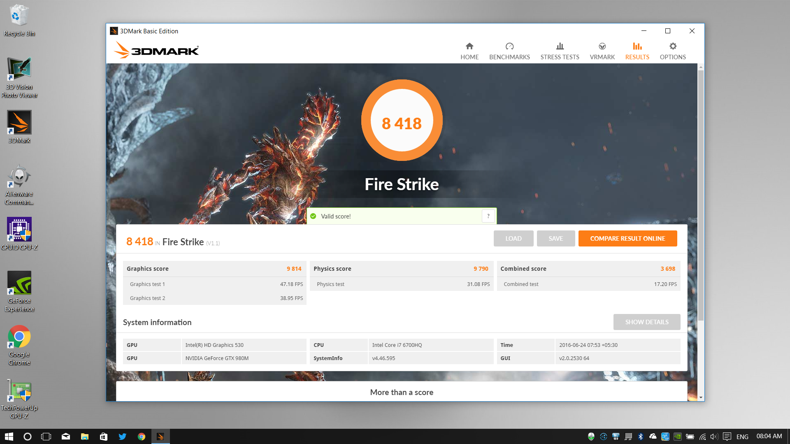Click the vertical scrollbar thumb

click(x=701, y=195)
